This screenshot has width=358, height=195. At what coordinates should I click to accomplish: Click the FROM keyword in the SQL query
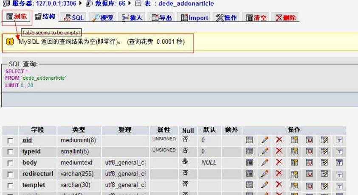[12, 78]
